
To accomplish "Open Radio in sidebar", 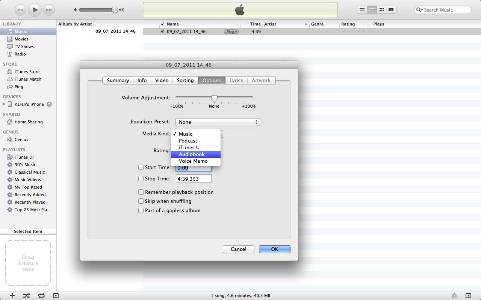I will click(28, 54).
